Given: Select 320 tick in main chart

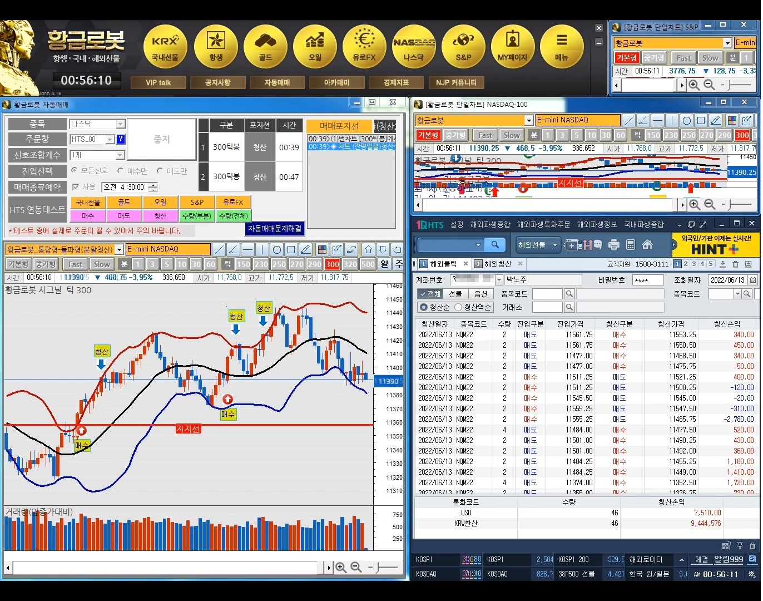Looking at the screenshot, I should tap(350, 264).
